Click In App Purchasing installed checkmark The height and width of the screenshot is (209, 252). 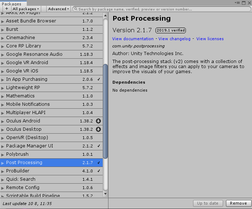(99, 79)
